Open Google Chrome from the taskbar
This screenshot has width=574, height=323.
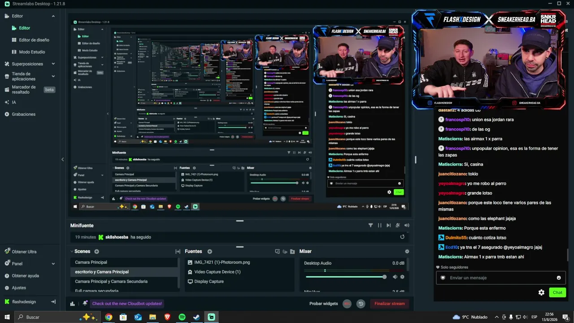click(109, 317)
